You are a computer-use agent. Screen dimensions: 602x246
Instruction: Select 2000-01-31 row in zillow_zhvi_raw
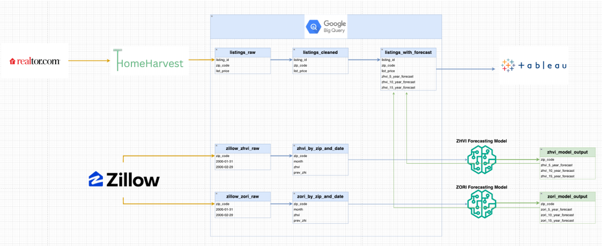coord(243,161)
